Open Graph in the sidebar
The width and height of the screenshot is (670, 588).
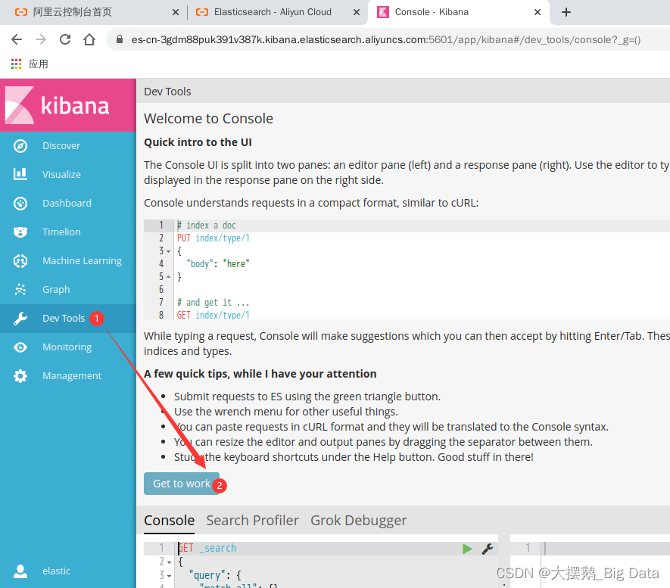(x=56, y=290)
